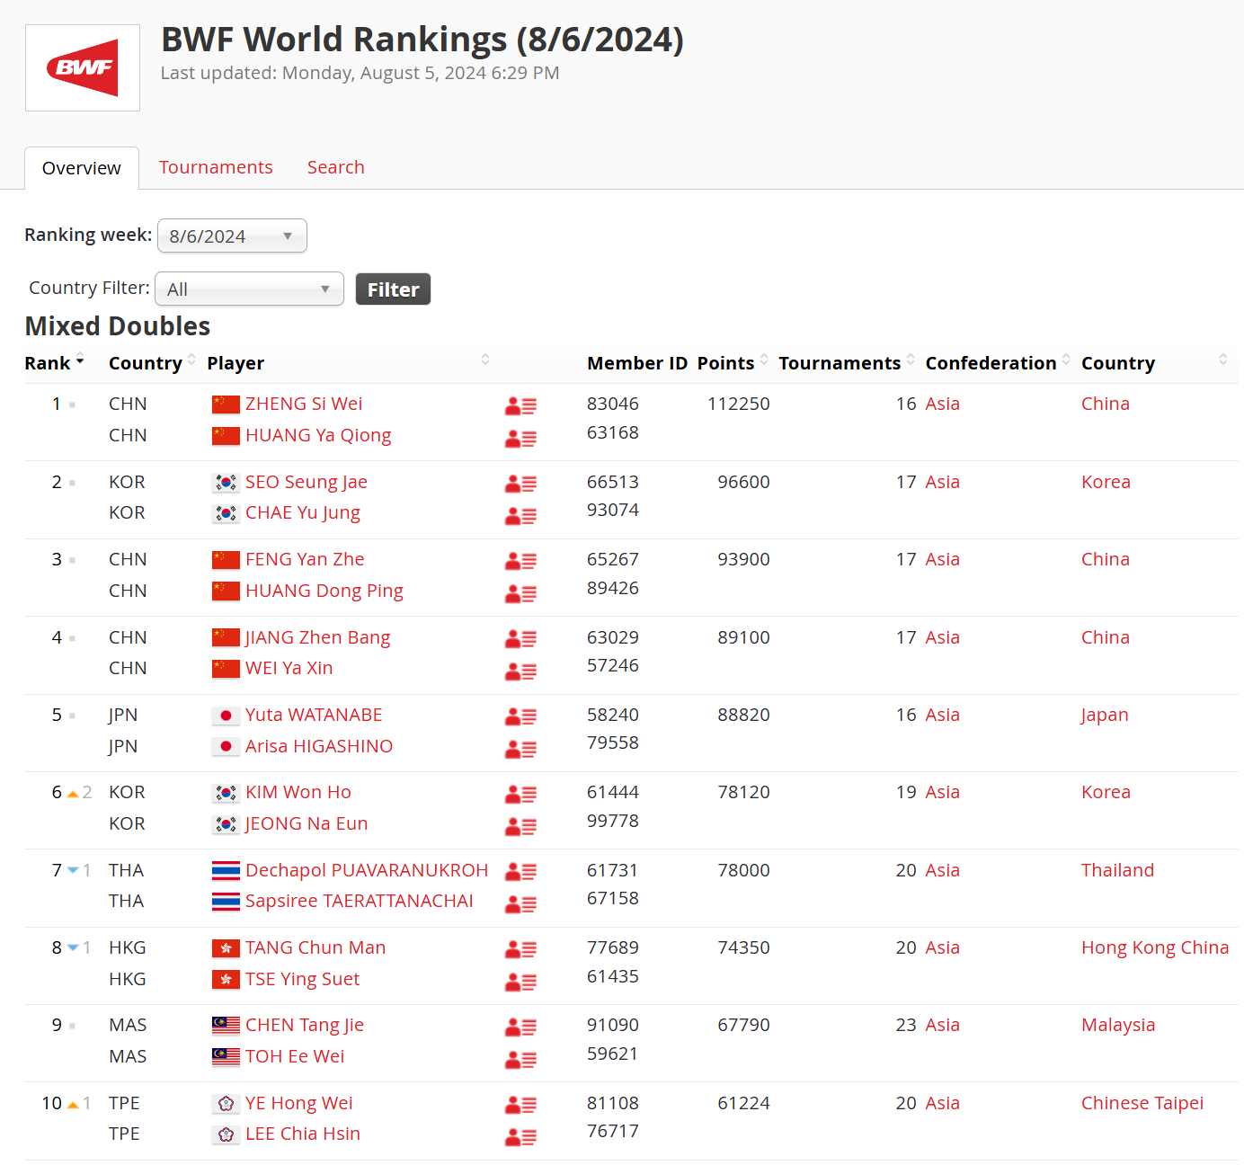Click points value 61224
1244x1165 pixels.
(743, 1103)
